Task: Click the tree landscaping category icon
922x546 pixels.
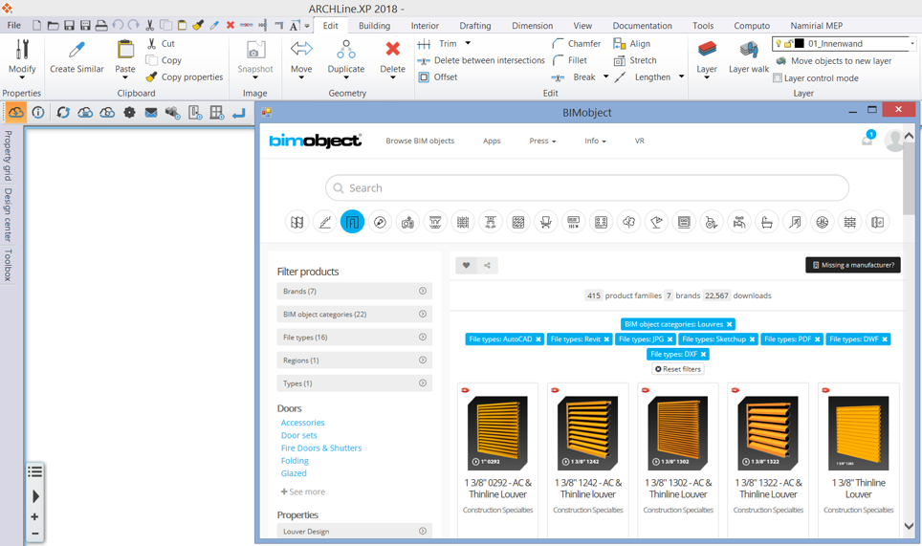Action: tap(628, 222)
